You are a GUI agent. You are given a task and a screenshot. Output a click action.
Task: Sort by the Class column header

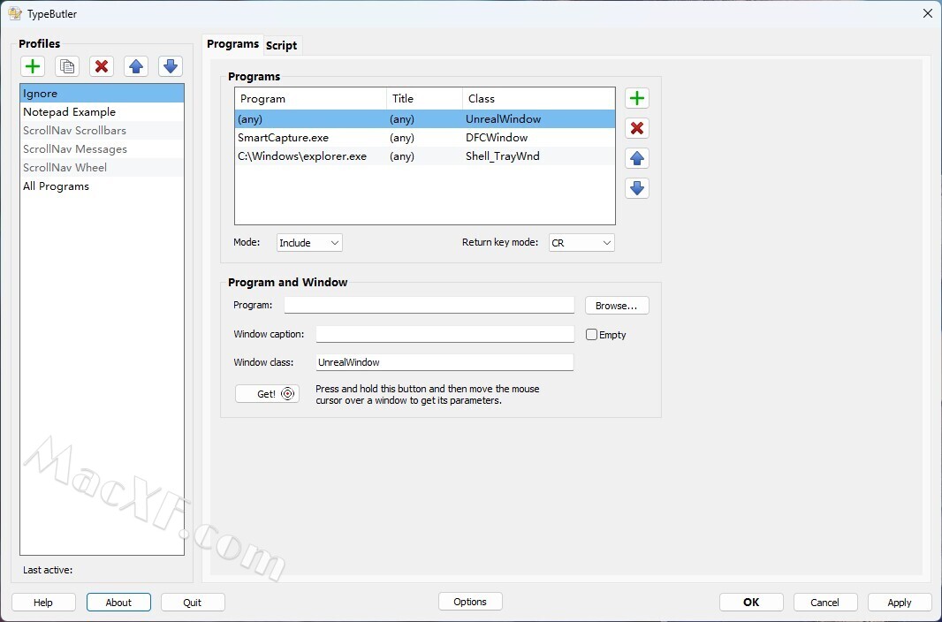point(539,98)
